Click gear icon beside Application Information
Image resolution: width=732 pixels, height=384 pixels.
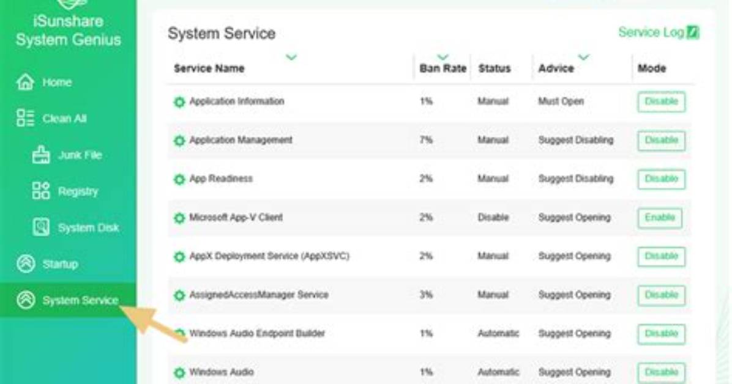[x=179, y=102]
